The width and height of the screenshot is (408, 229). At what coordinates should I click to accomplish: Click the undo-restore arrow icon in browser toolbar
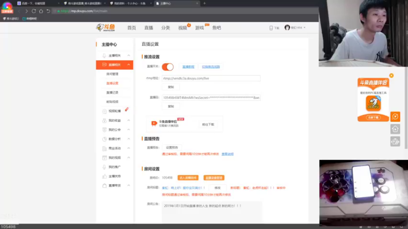click(48, 11)
